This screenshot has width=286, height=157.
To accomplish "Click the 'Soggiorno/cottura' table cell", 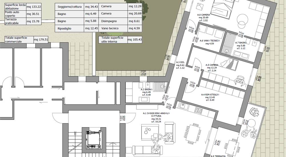I will pyautogui.click(x=69, y=7).
